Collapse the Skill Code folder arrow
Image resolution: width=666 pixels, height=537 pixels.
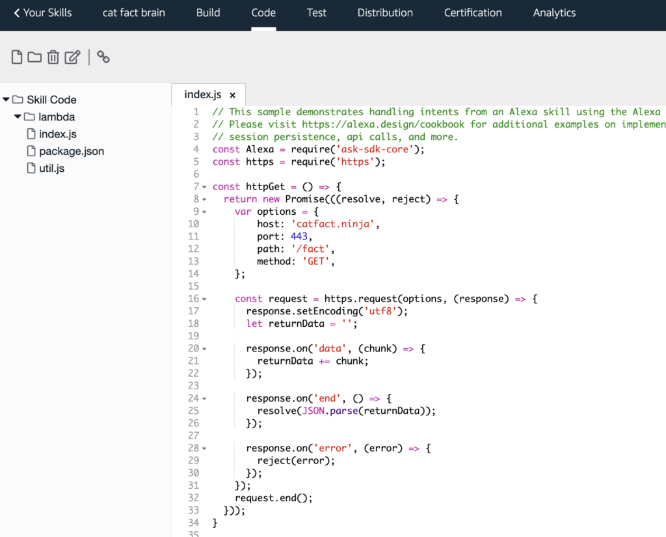point(6,100)
